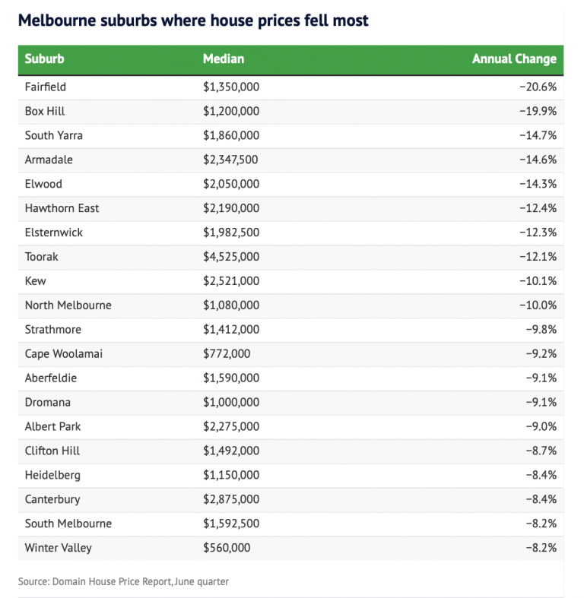Click North Melbourne's −10.0% change value
The height and width of the screenshot is (598, 584).
pos(538,305)
